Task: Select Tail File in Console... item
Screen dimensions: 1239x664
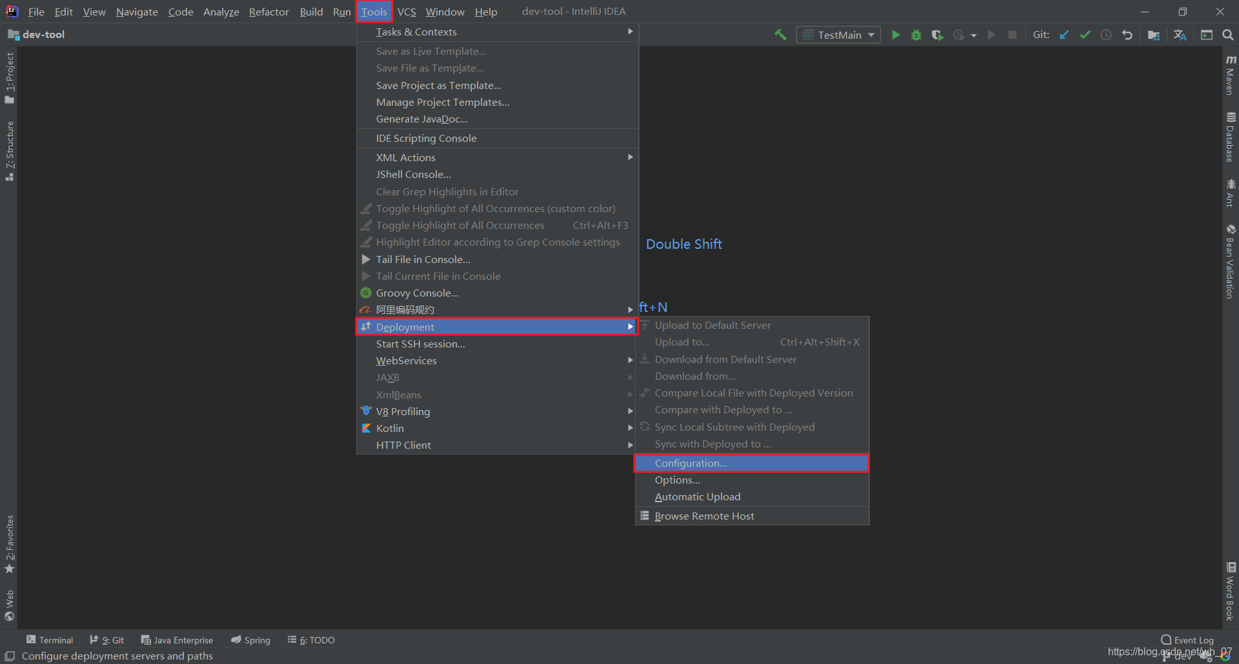Action: 498,259
